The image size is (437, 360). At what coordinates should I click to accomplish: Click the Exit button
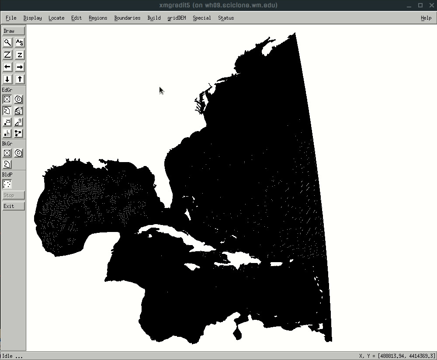click(x=13, y=206)
